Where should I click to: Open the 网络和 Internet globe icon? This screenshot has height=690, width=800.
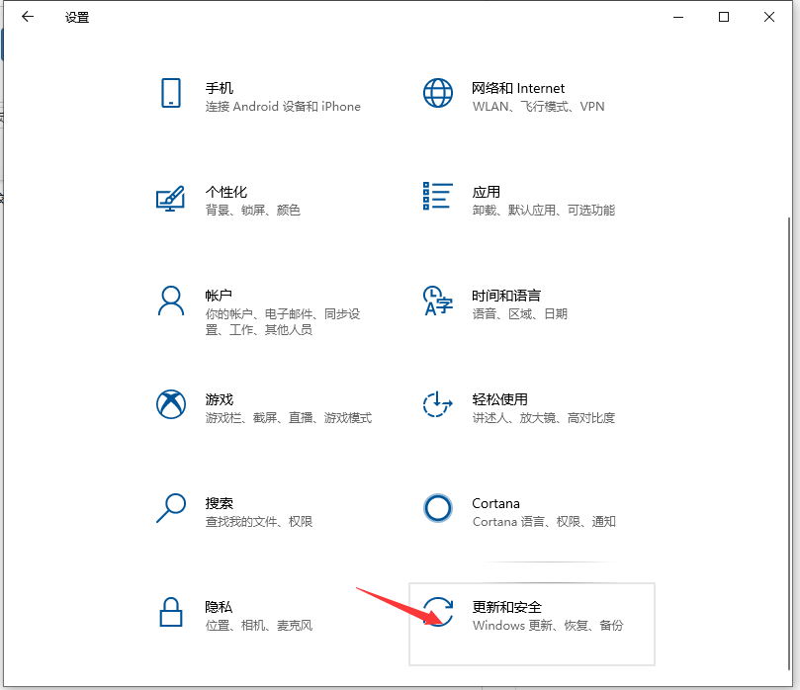point(437,95)
